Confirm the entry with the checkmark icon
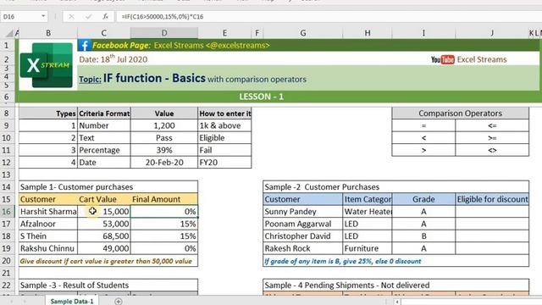The image size is (542, 305). (x=88, y=16)
